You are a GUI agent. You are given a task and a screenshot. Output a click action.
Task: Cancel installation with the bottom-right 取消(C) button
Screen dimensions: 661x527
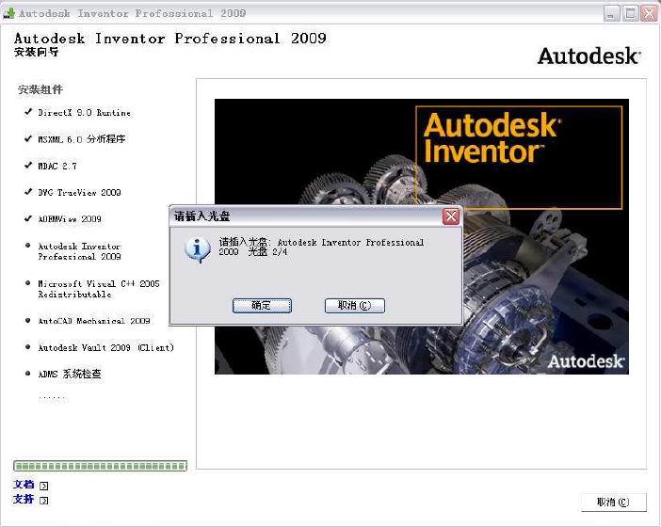[x=613, y=503]
